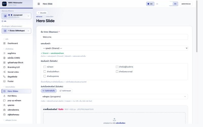203x127 pixels.
Task: Click into the Slide name field containing Welcome
Action: [x=114, y=37]
